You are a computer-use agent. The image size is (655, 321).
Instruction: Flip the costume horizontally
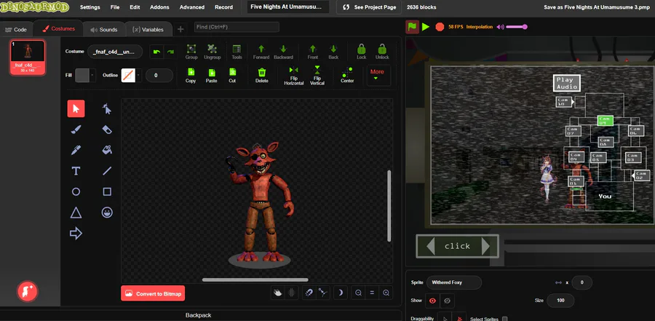click(x=294, y=76)
